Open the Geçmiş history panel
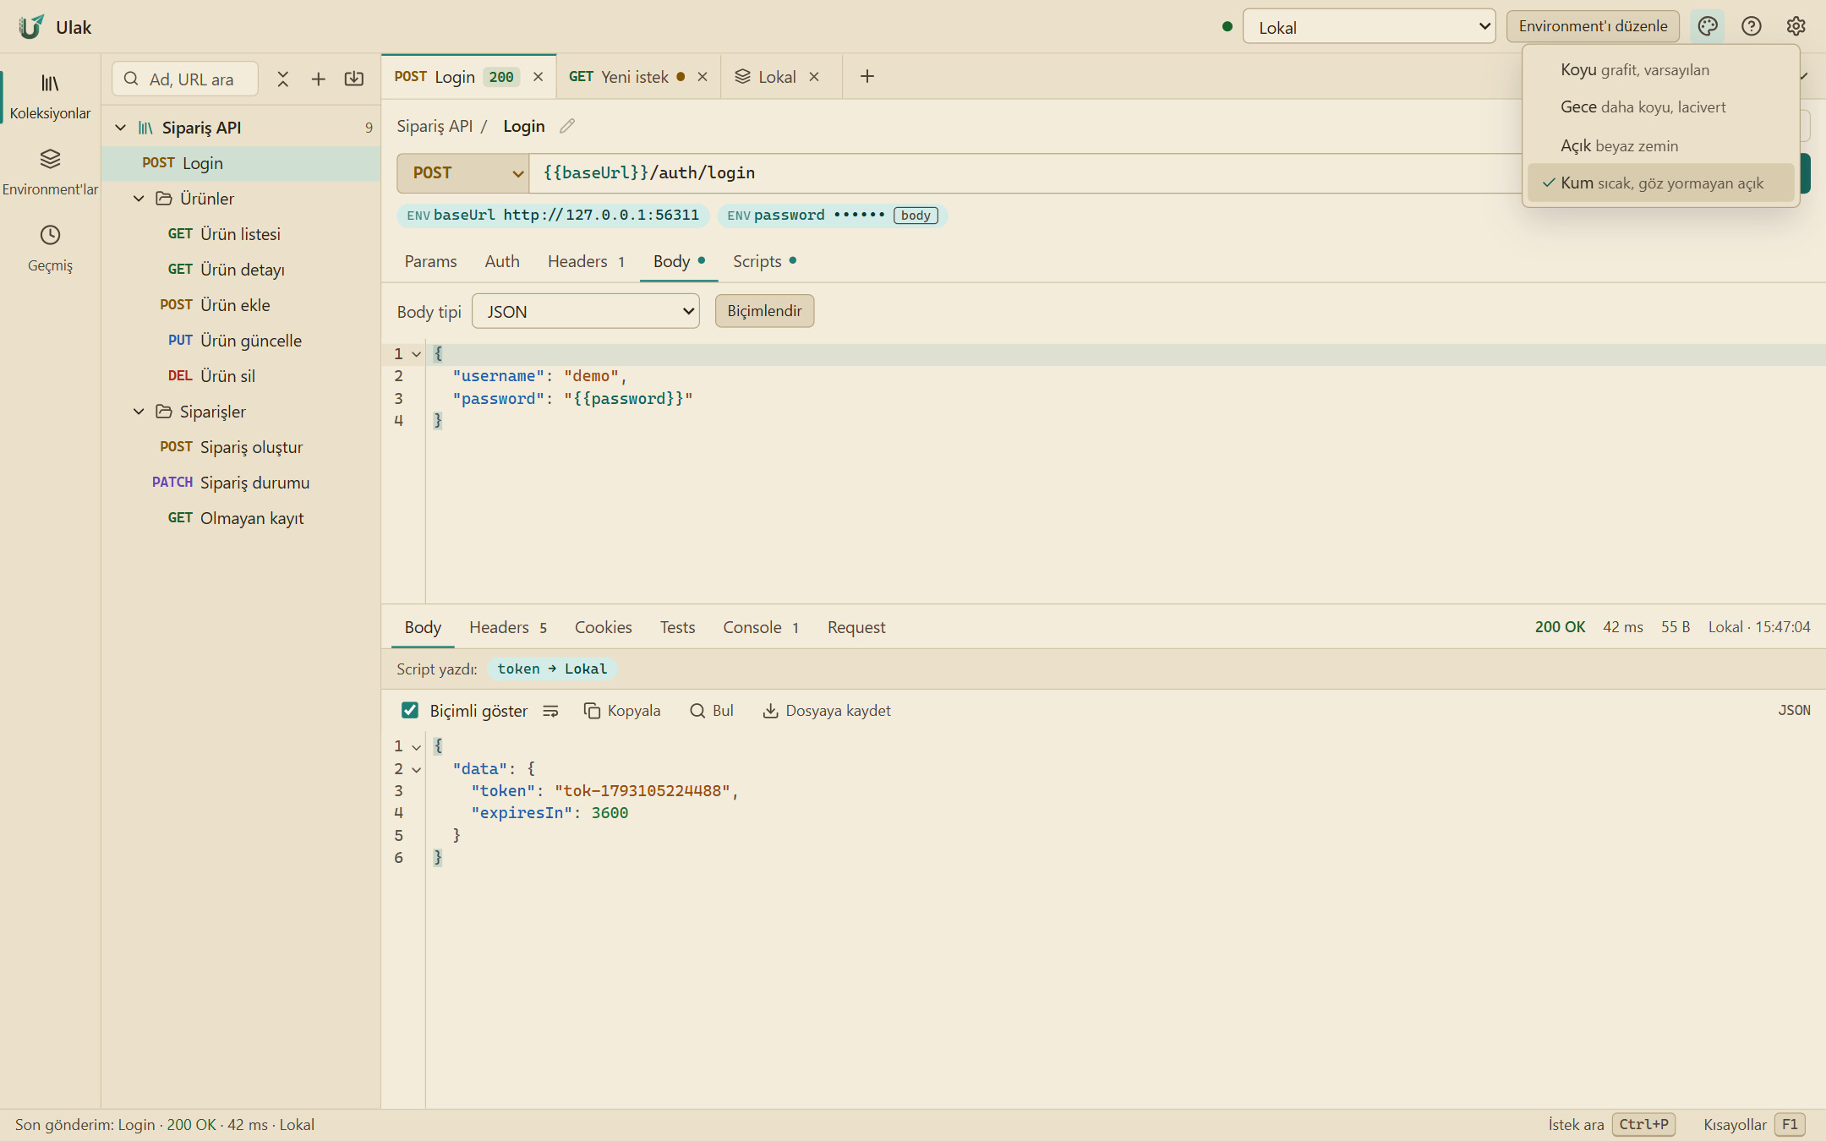 click(50, 248)
